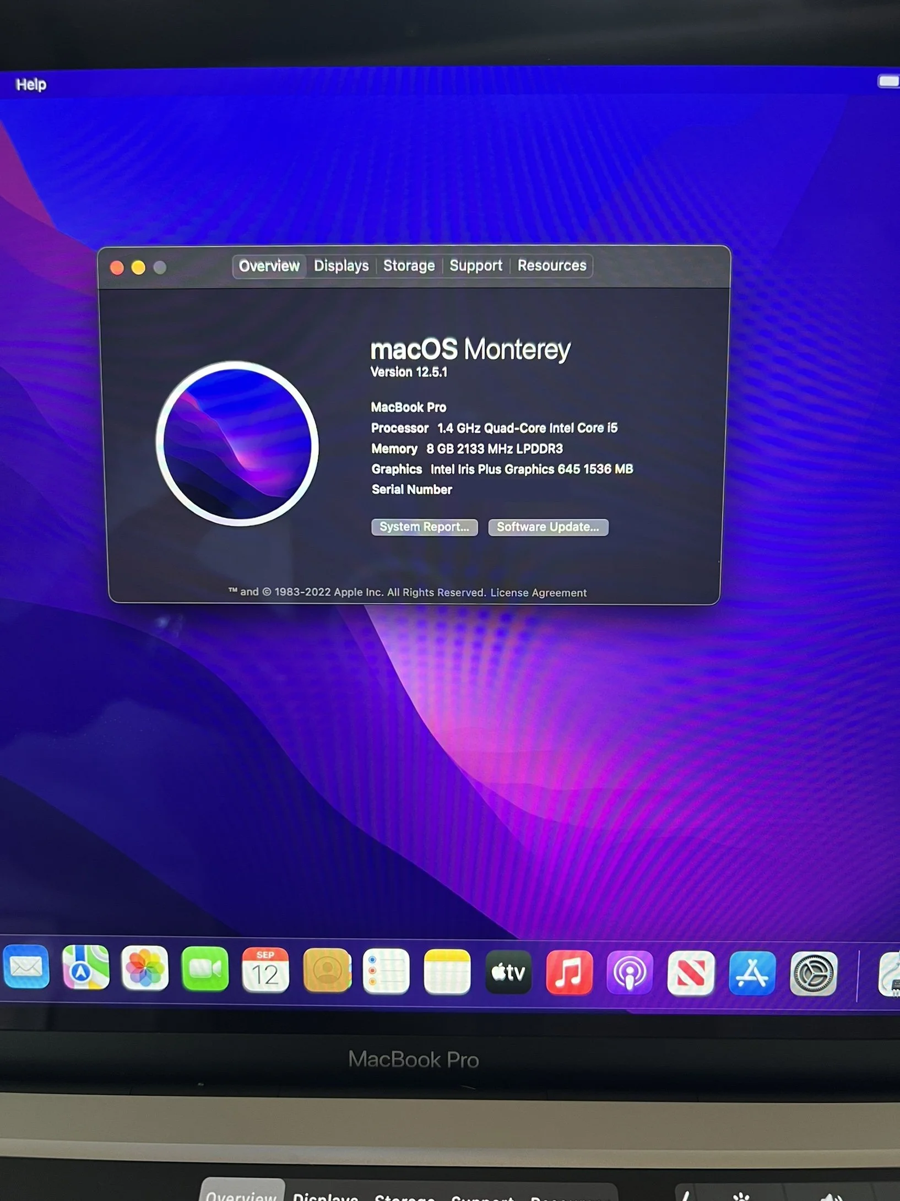This screenshot has width=900, height=1201.
Task: Open the Contacts app icon
Action: point(327,971)
